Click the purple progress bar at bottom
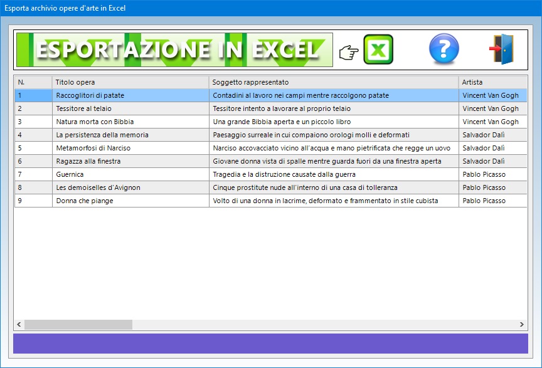Viewport: 542px width, 368px height. pos(270,344)
